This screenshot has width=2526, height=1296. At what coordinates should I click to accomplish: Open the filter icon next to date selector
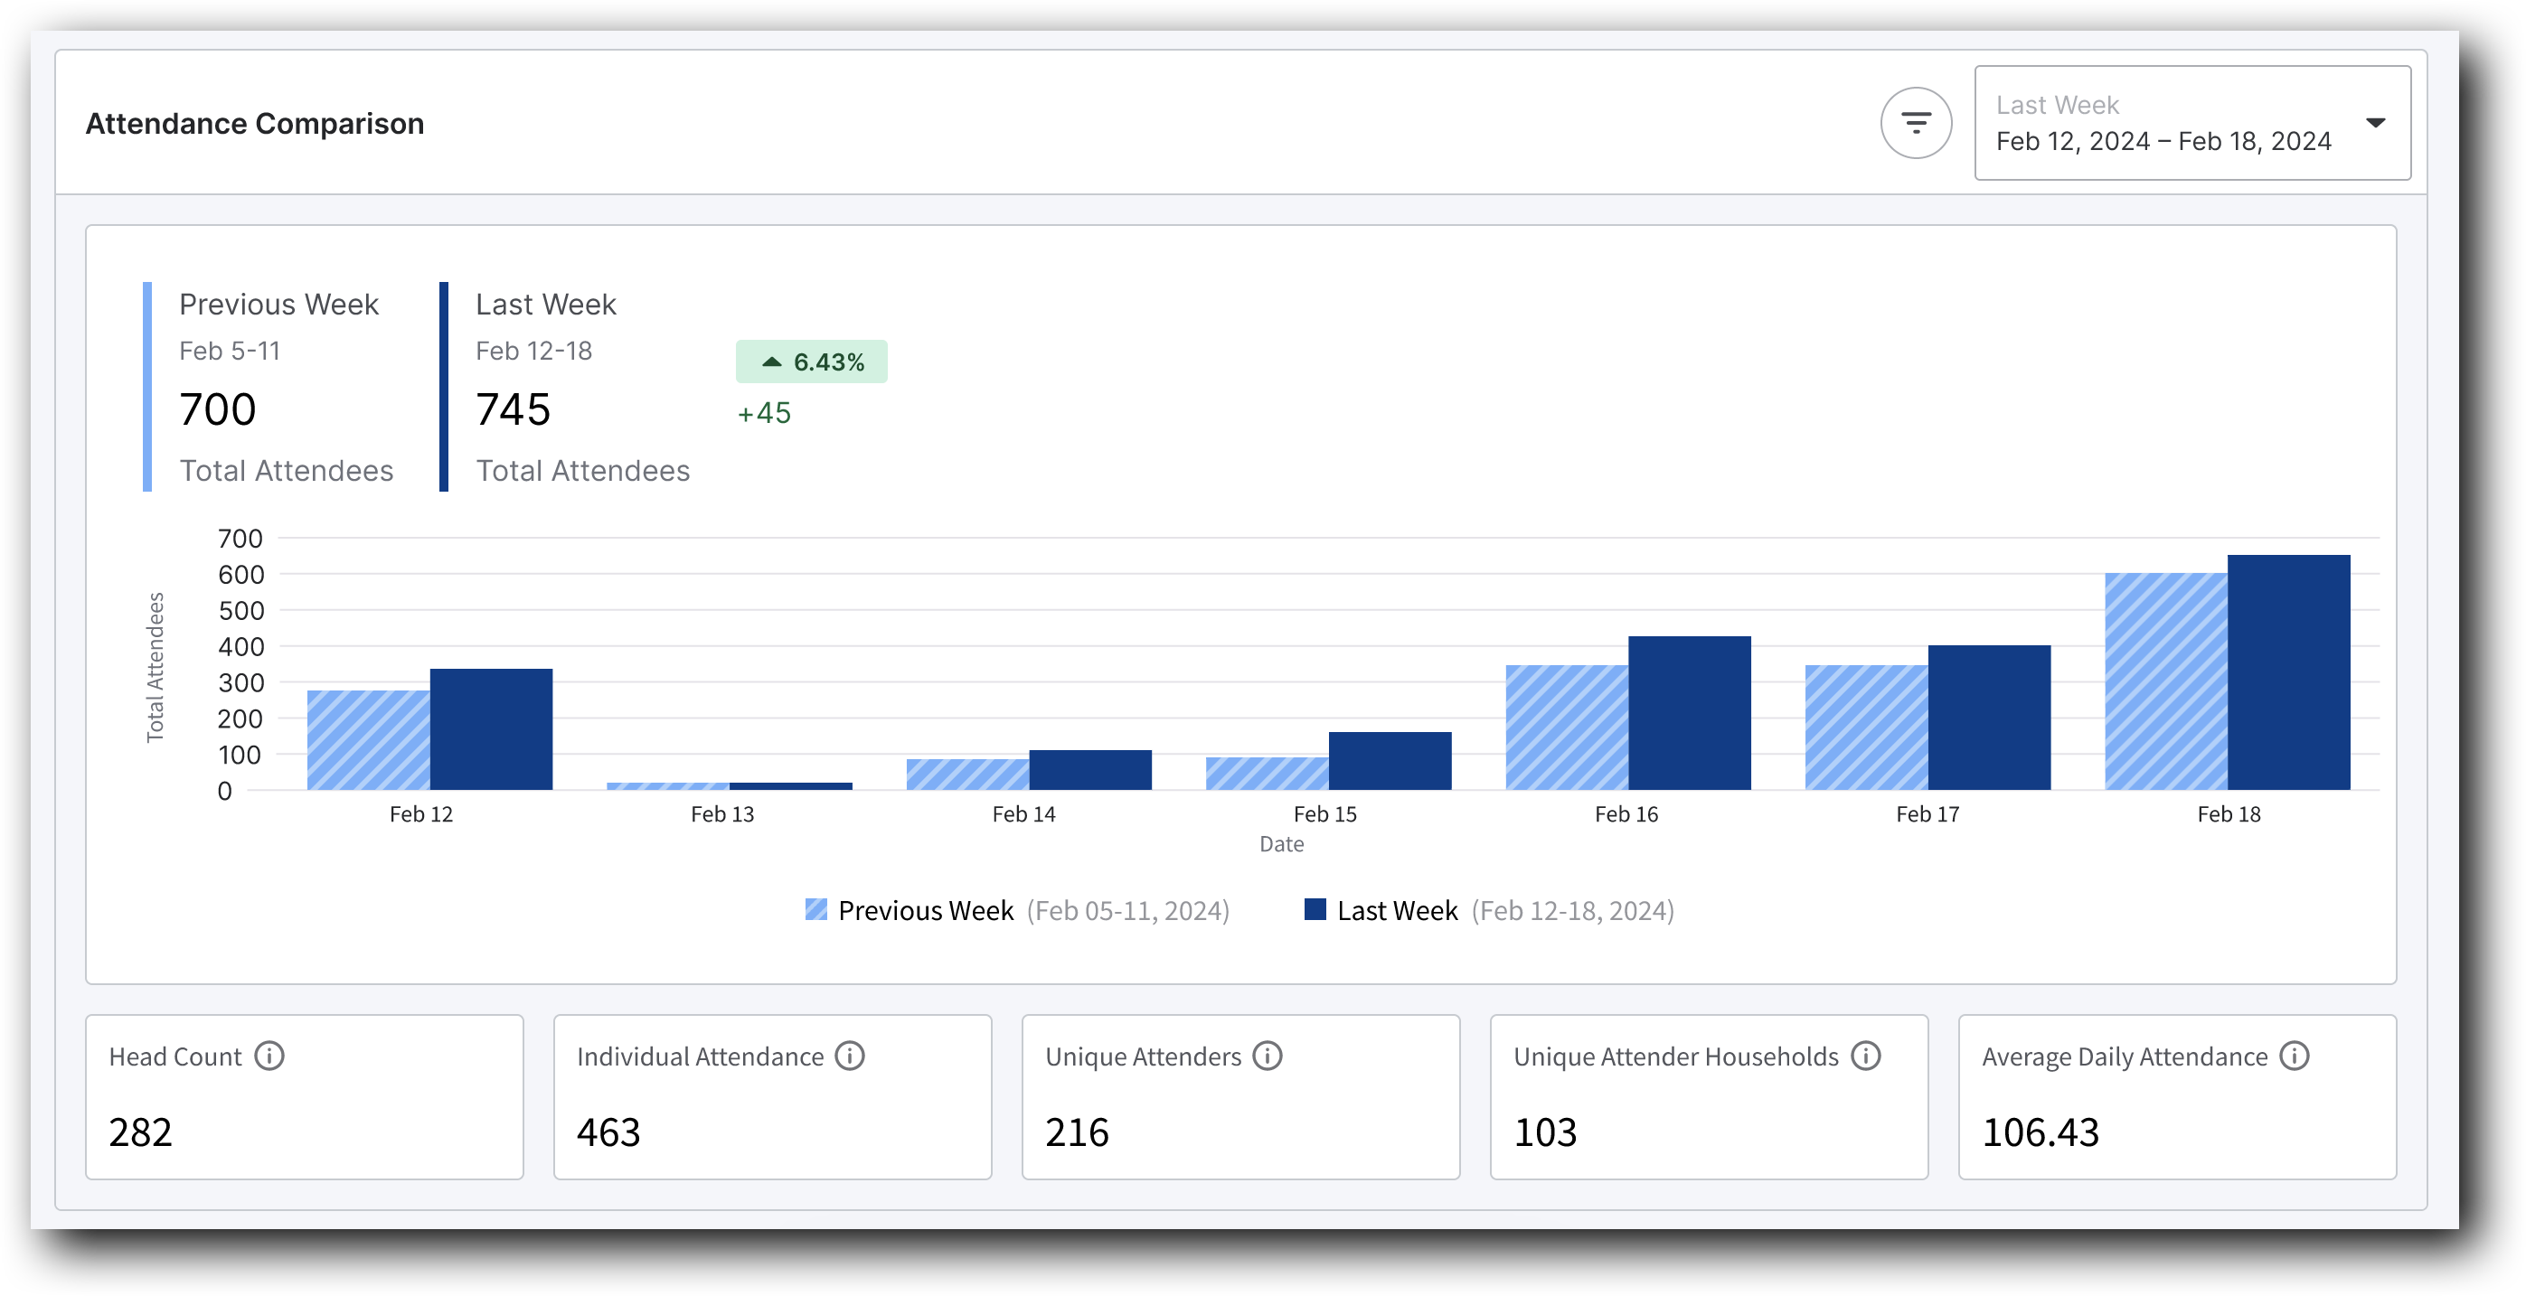coord(1916,122)
